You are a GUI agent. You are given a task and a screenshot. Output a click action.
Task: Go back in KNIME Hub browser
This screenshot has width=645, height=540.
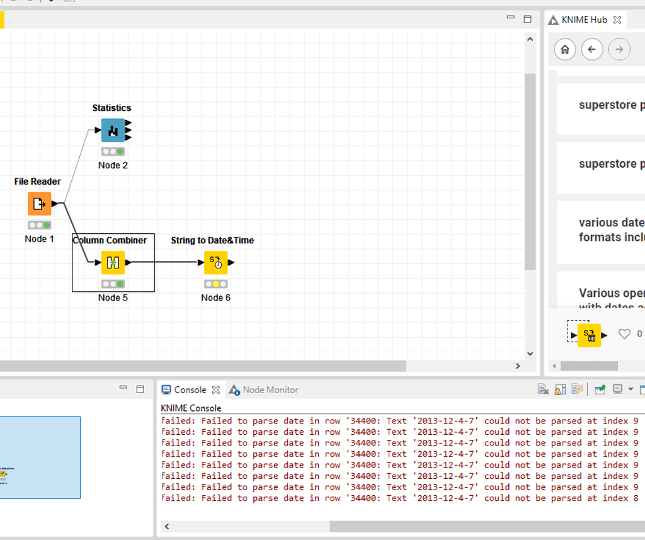[592, 49]
